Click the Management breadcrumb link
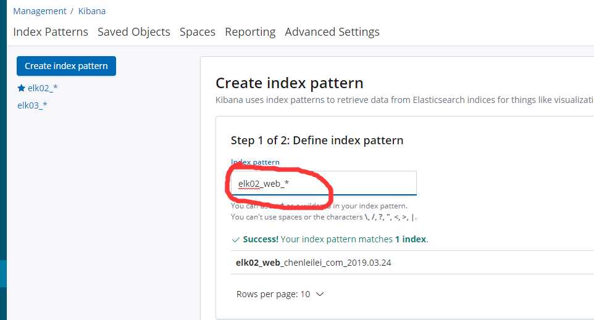The image size is (594, 320). (x=40, y=11)
